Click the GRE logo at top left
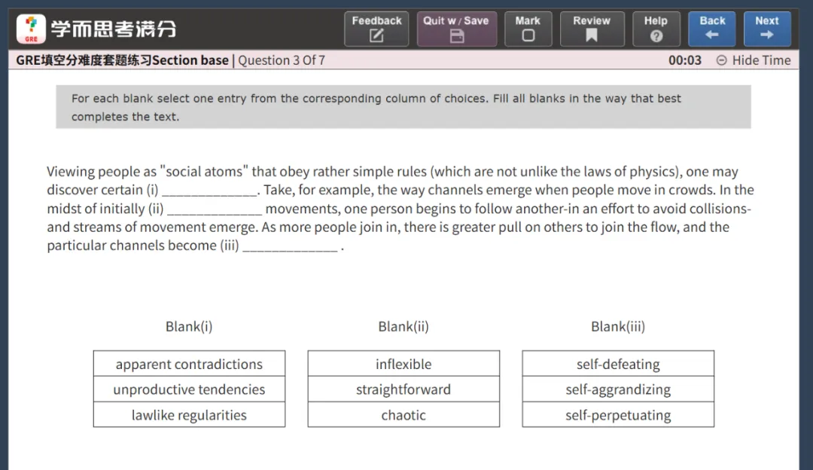Screen dimensions: 813x470 (31, 29)
